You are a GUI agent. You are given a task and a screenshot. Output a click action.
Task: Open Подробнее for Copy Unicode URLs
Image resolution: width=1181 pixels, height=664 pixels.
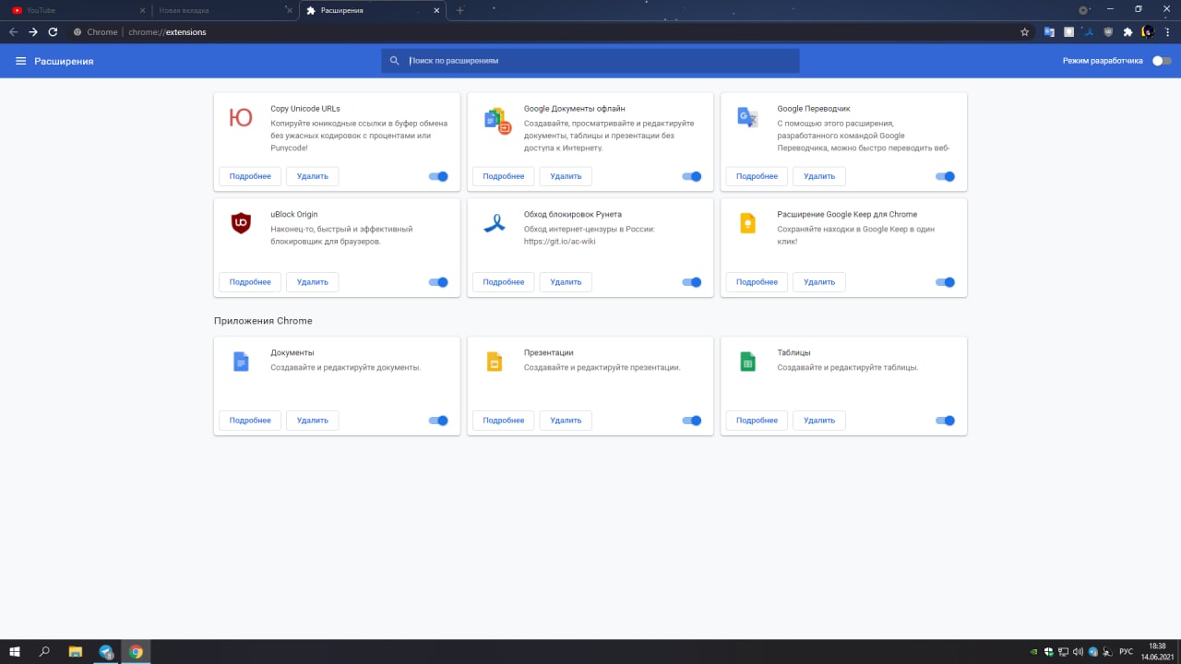(x=250, y=176)
